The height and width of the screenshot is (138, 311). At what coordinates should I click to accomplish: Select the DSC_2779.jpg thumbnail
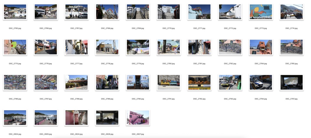pos(138,47)
